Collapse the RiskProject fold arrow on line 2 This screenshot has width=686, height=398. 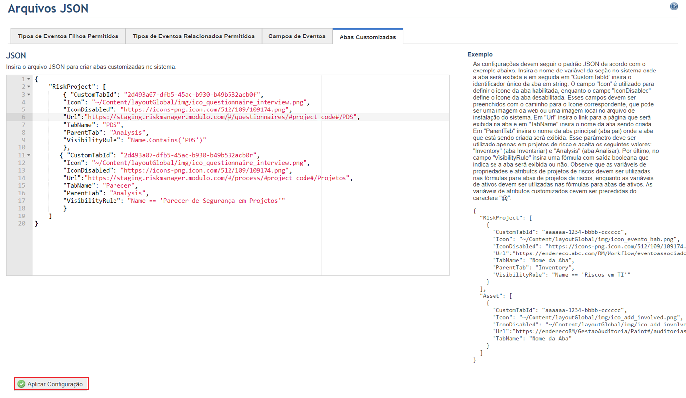[29, 87]
